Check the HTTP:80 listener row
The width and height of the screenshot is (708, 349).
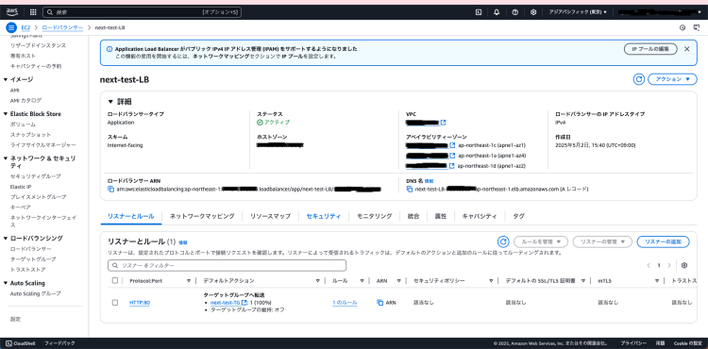coord(114,303)
